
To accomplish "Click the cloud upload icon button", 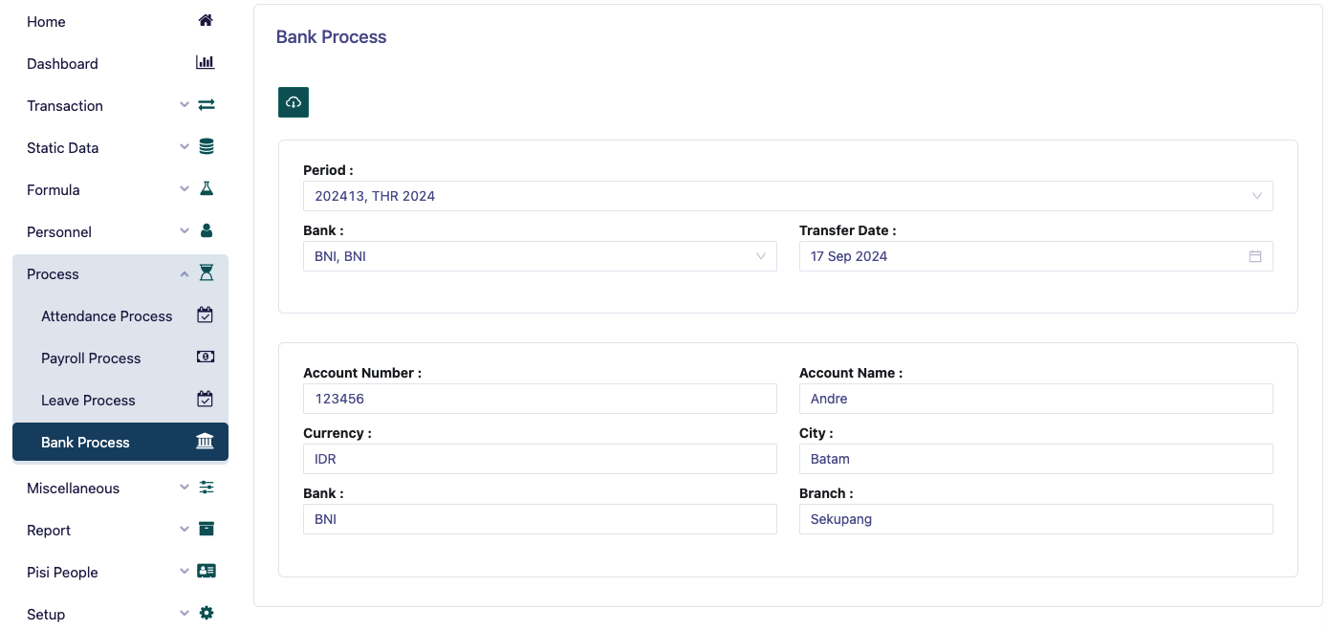I will pyautogui.click(x=293, y=101).
